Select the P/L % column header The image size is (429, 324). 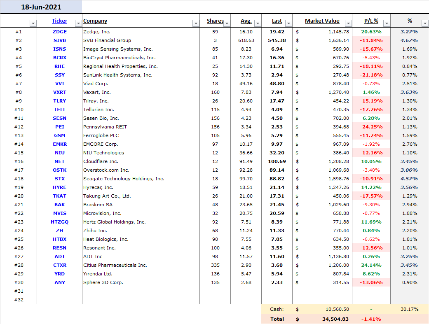click(x=371, y=21)
